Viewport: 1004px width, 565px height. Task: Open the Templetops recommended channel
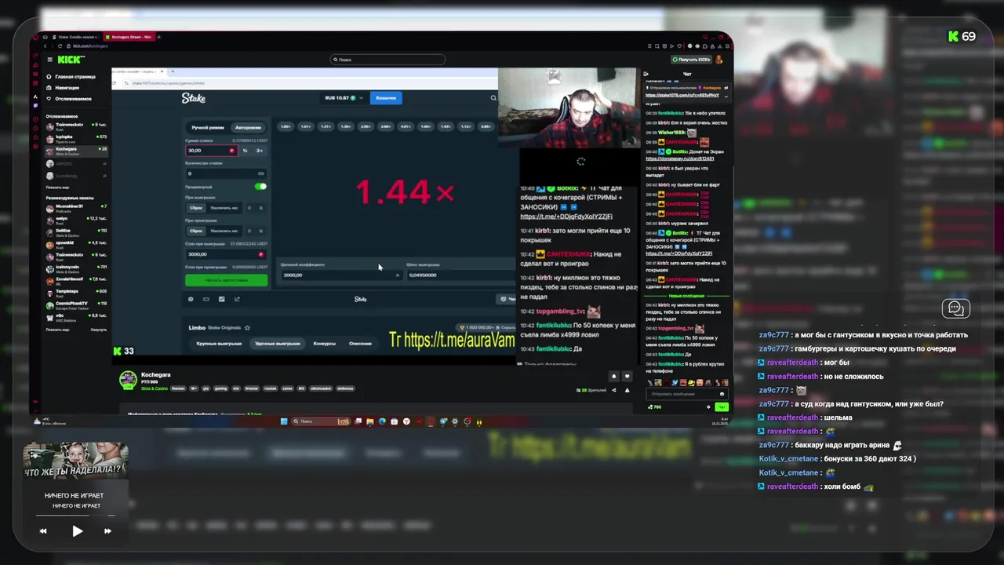click(77, 292)
